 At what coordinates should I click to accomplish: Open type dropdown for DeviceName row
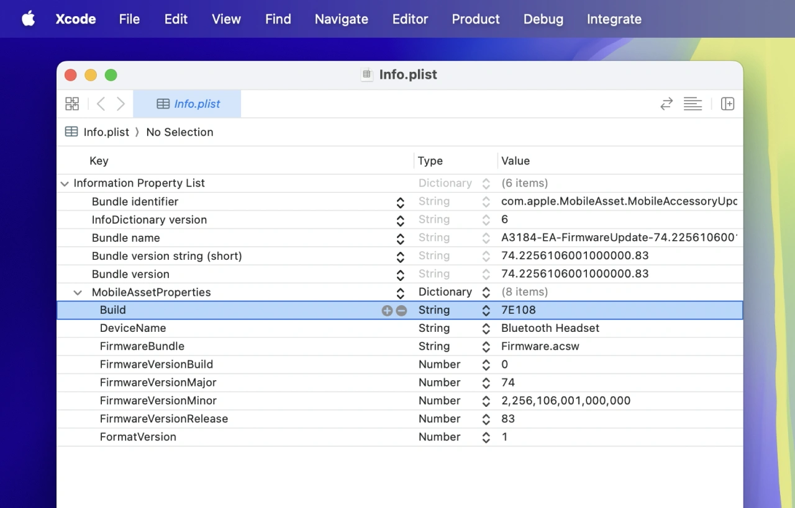[486, 329]
